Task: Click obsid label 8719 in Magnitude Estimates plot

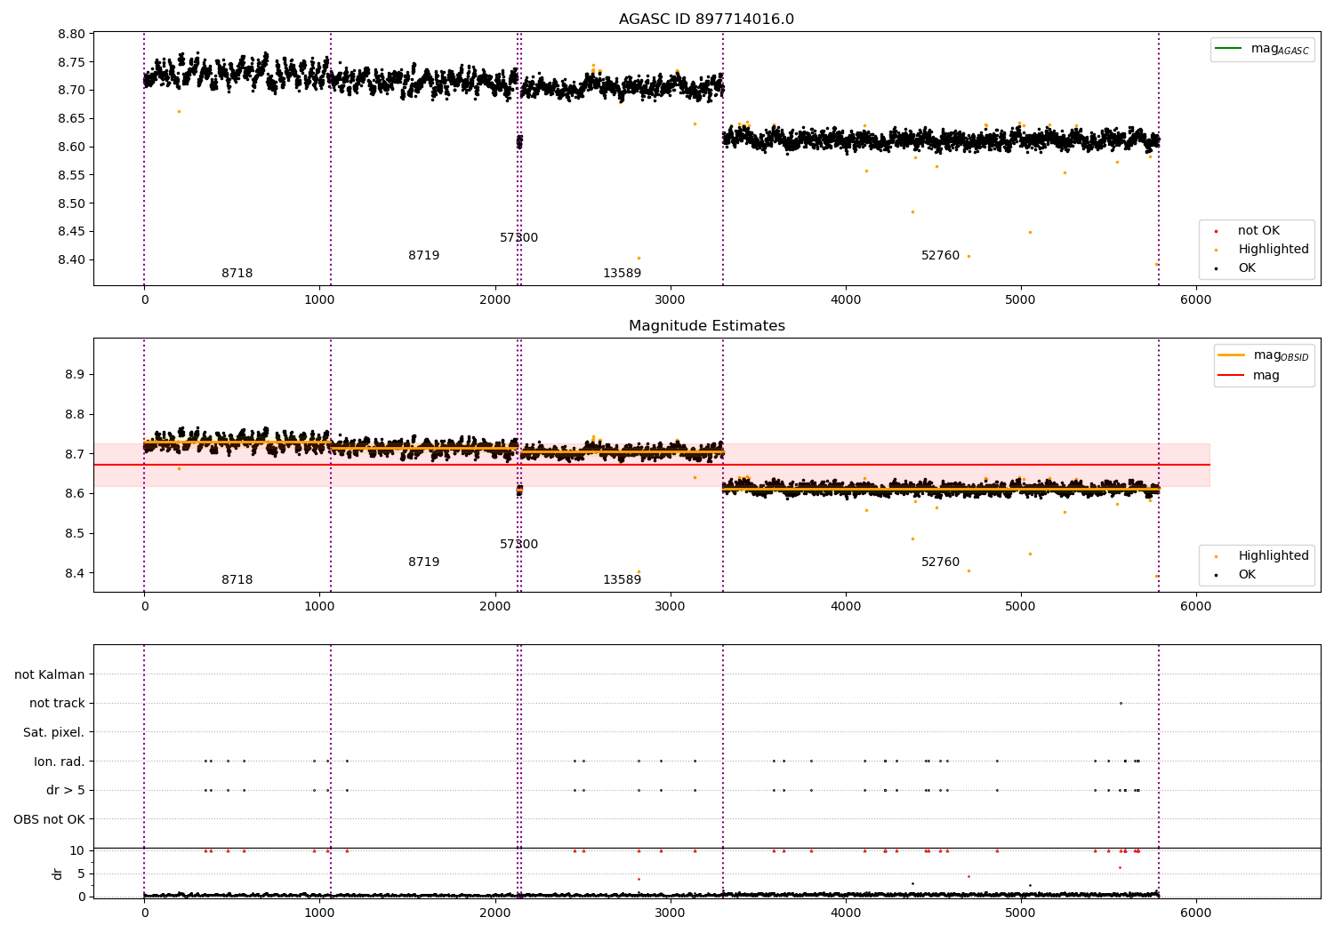Action: tap(424, 562)
